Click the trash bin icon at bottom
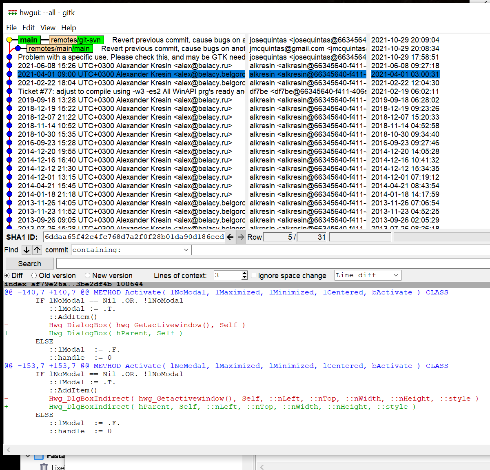This screenshot has width=490, height=470. [44, 467]
